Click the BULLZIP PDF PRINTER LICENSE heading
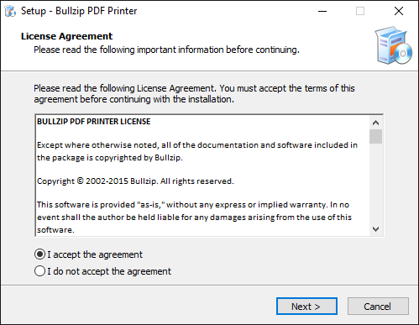This screenshot has width=419, height=325. (x=94, y=122)
